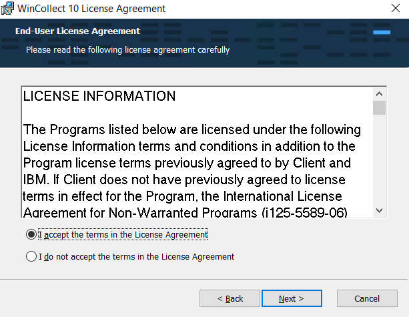Image resolution: width=409 pixels, height=317 pixels.
Task: Click the license text scroll up arrow
Action: coord(379,94)
